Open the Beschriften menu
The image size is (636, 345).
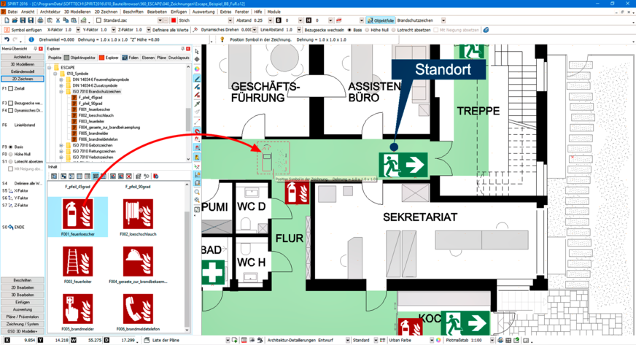(133, 12)
